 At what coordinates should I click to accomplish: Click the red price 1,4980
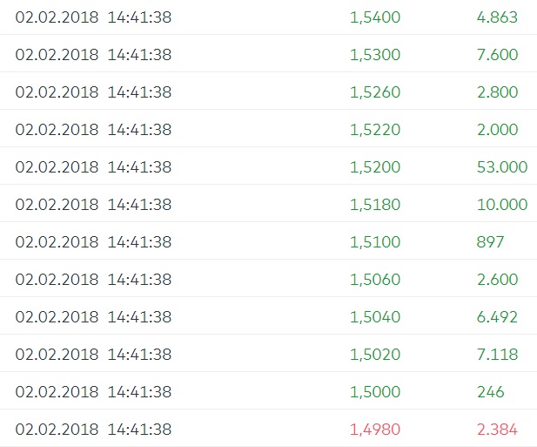(374, 430)
